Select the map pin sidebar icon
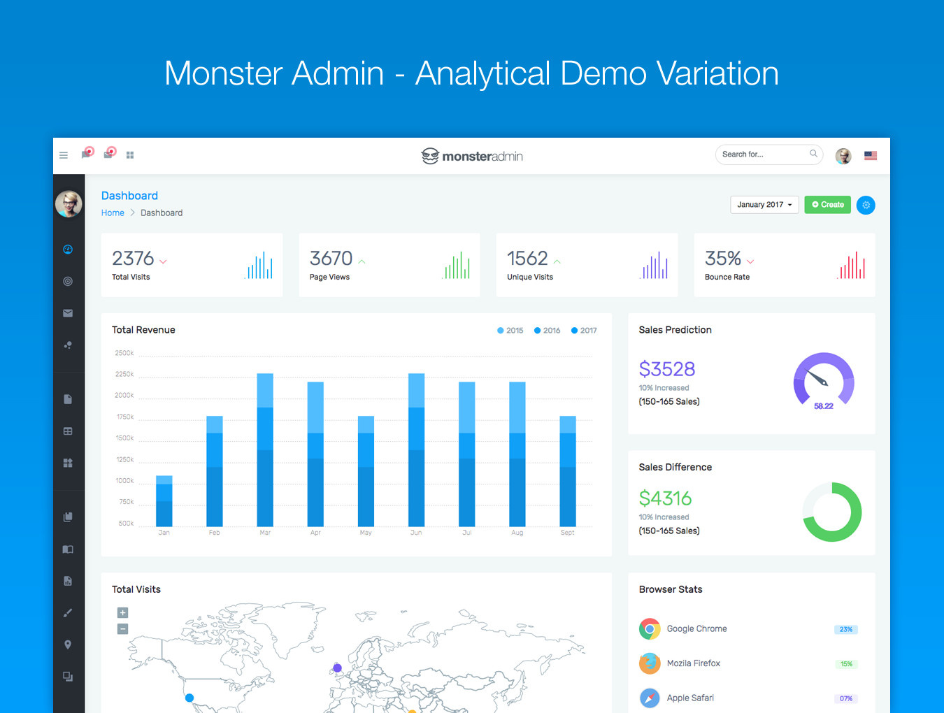The height and width of the screenshot is (713, 944). click(x=68, y=644)
